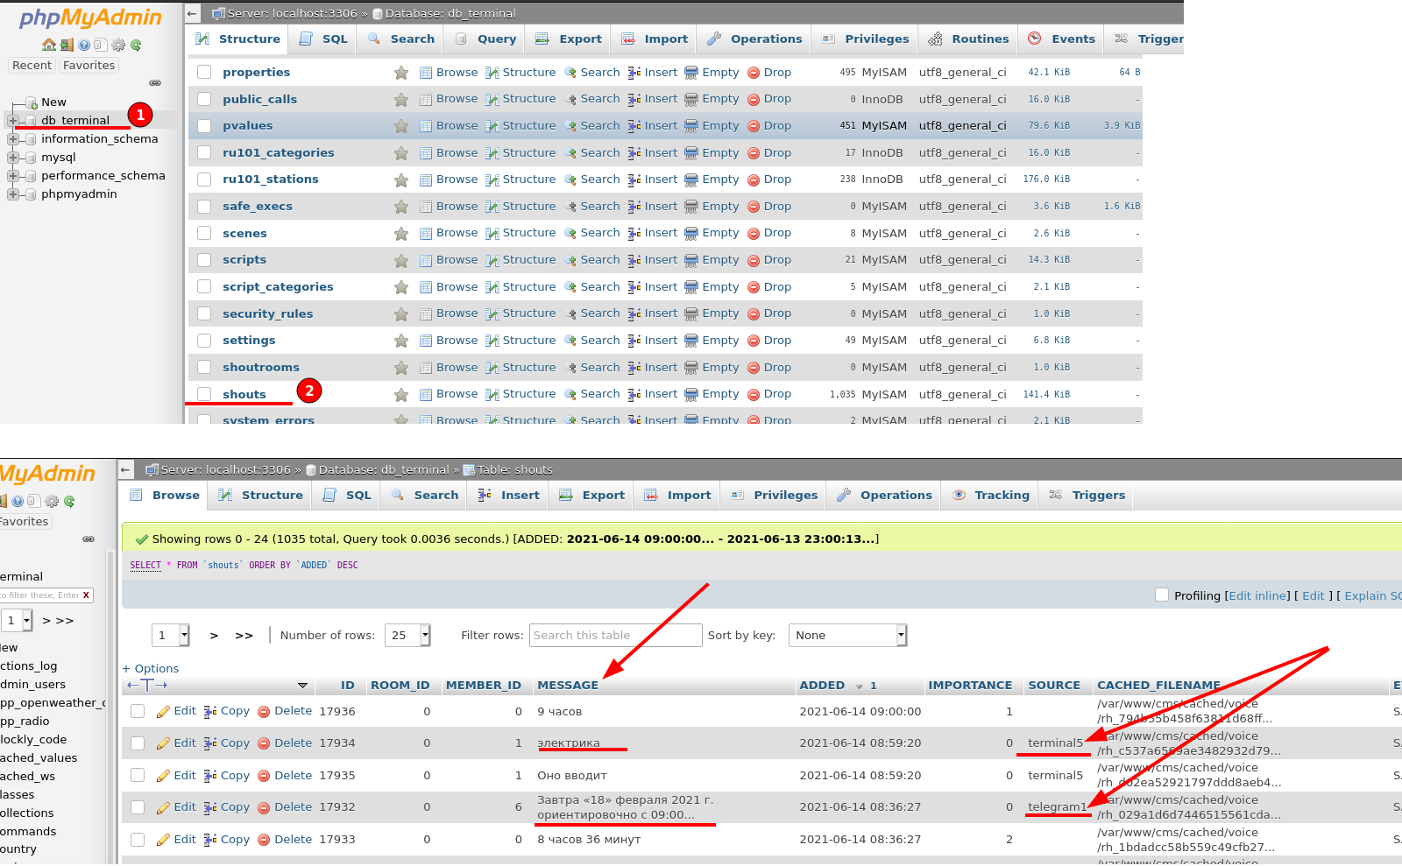1402x866 pixels.
Task: Go to the last page with >> beside Number of rows
Action: 244,636
